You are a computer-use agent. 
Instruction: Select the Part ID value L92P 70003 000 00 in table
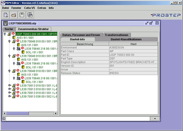[133, 55]
